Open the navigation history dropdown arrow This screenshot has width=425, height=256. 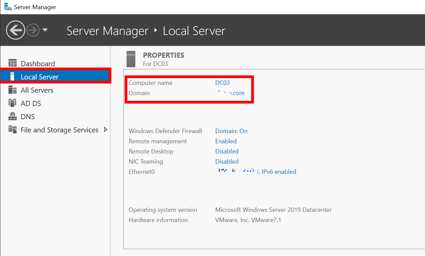(x=45, y=30)
